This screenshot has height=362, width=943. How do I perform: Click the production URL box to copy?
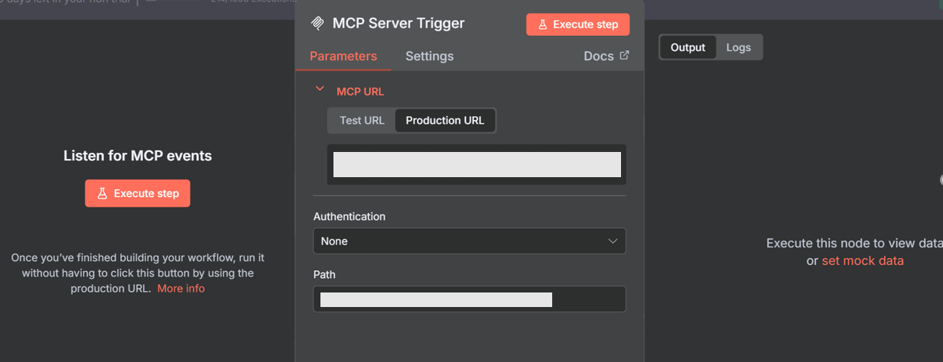[476, 165]
